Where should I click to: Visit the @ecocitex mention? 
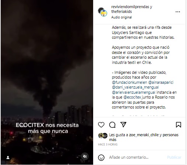(x=132, y=97)
